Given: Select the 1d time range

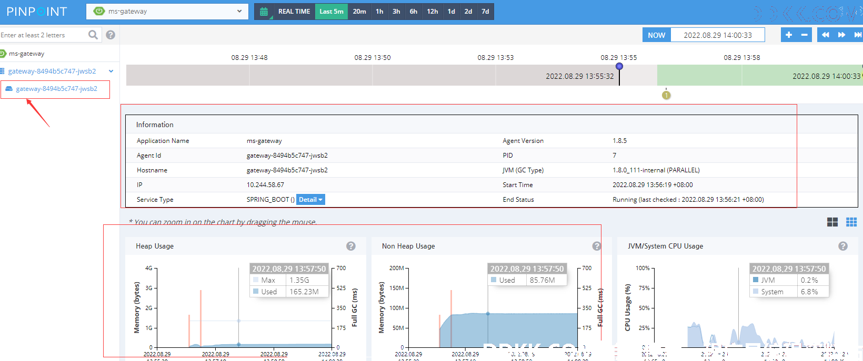Looking at the screenshot, I should (451, 12).
